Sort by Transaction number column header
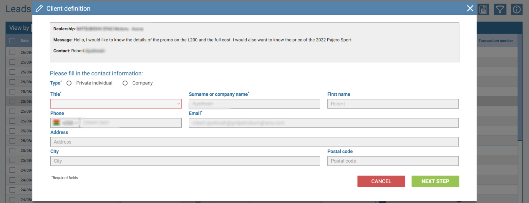The width and height of the screenshot is (529, 203). click(496, 41)
